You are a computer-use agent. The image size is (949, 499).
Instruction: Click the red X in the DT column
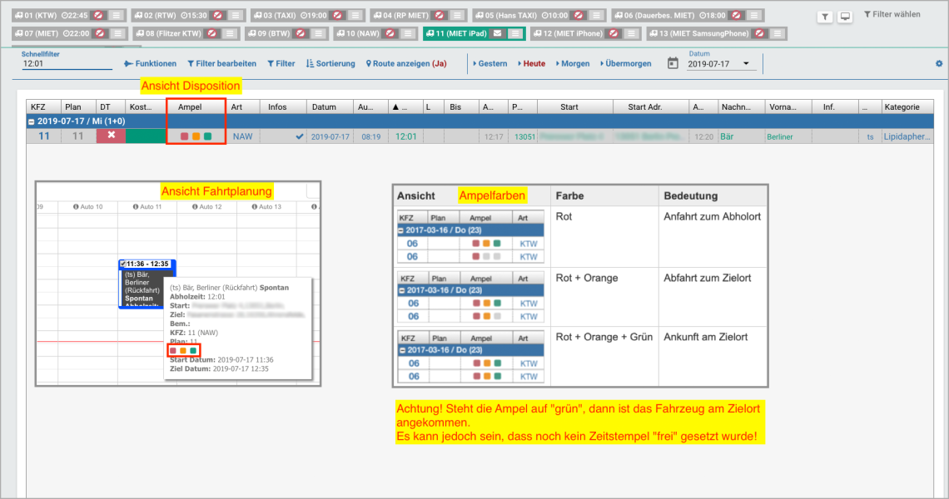[x=110, y=136]
